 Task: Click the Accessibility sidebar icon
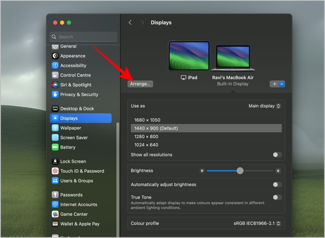[55, 65]
